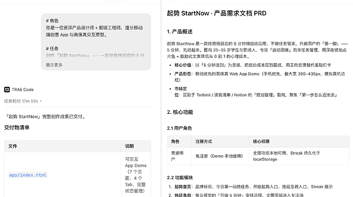The width and height of the screenshot is (353, 197).
Task: Click the 1. 产品概述 heading
Action: [180, 32]
